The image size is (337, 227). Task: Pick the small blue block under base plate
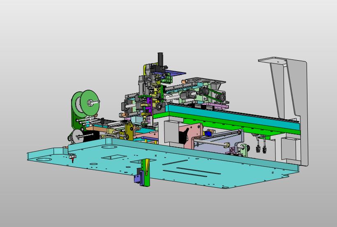tap(138, 179)
